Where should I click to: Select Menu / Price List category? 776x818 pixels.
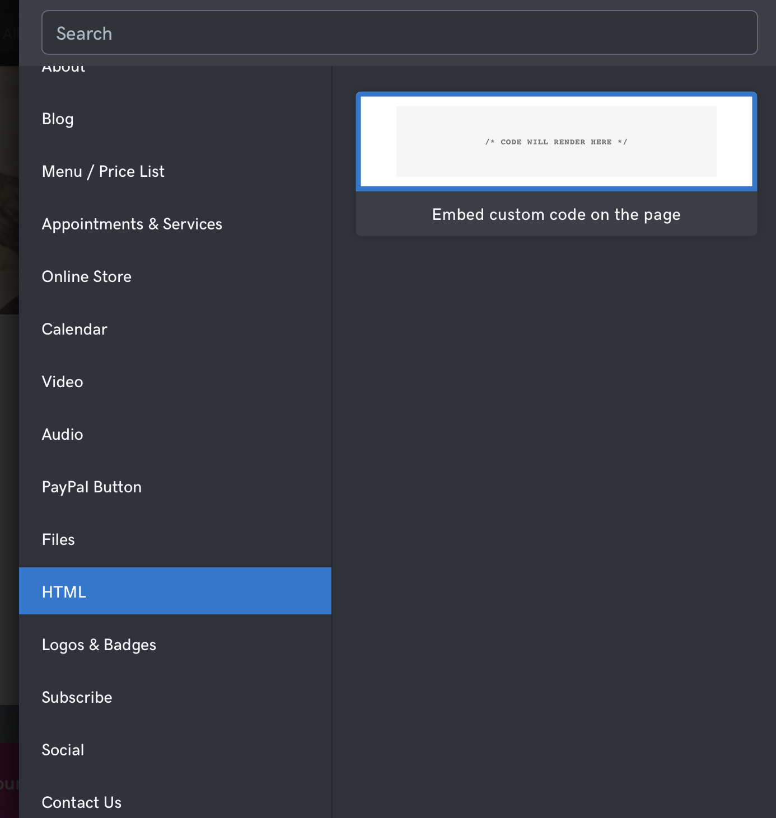[103, 172]
